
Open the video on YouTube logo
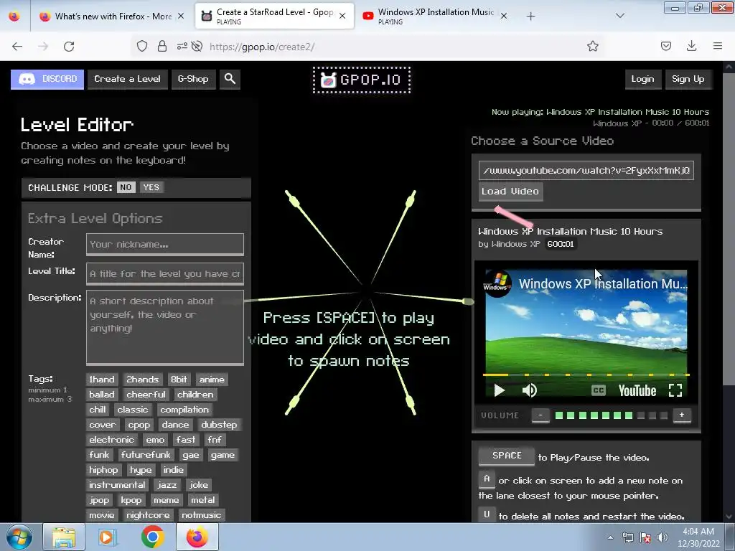coord(637,390)
